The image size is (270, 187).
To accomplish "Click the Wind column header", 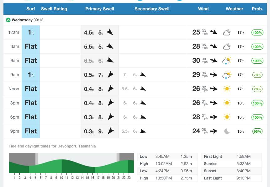I will pos(203,9).
